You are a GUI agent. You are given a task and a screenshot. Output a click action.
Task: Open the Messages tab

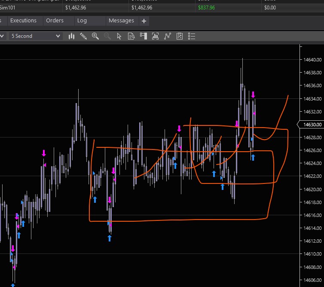(121, 21)
